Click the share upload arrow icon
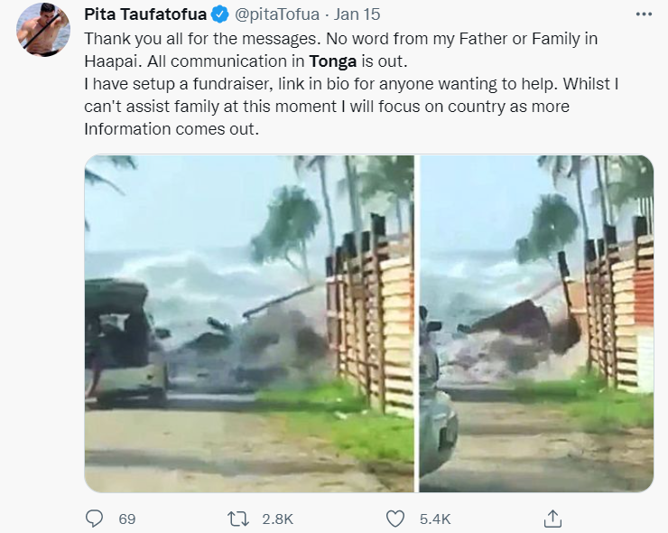Viewport: 668px width, 533px height. [x=552, y=519]
